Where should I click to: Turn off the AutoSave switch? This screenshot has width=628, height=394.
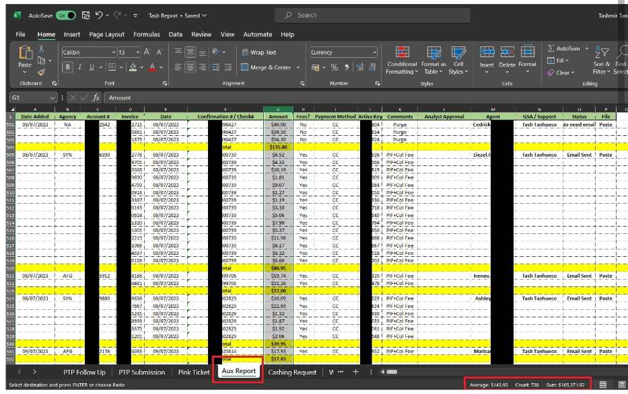click(x=65, y=15)
